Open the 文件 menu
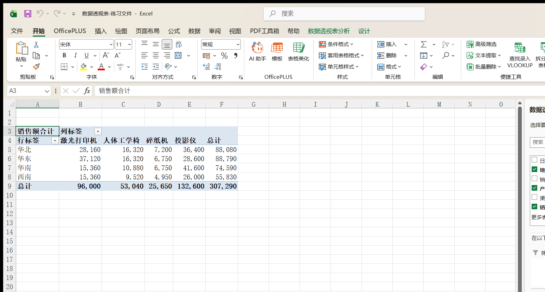The height and width of the screenshot is (292, 545). (x=17, y=31)
